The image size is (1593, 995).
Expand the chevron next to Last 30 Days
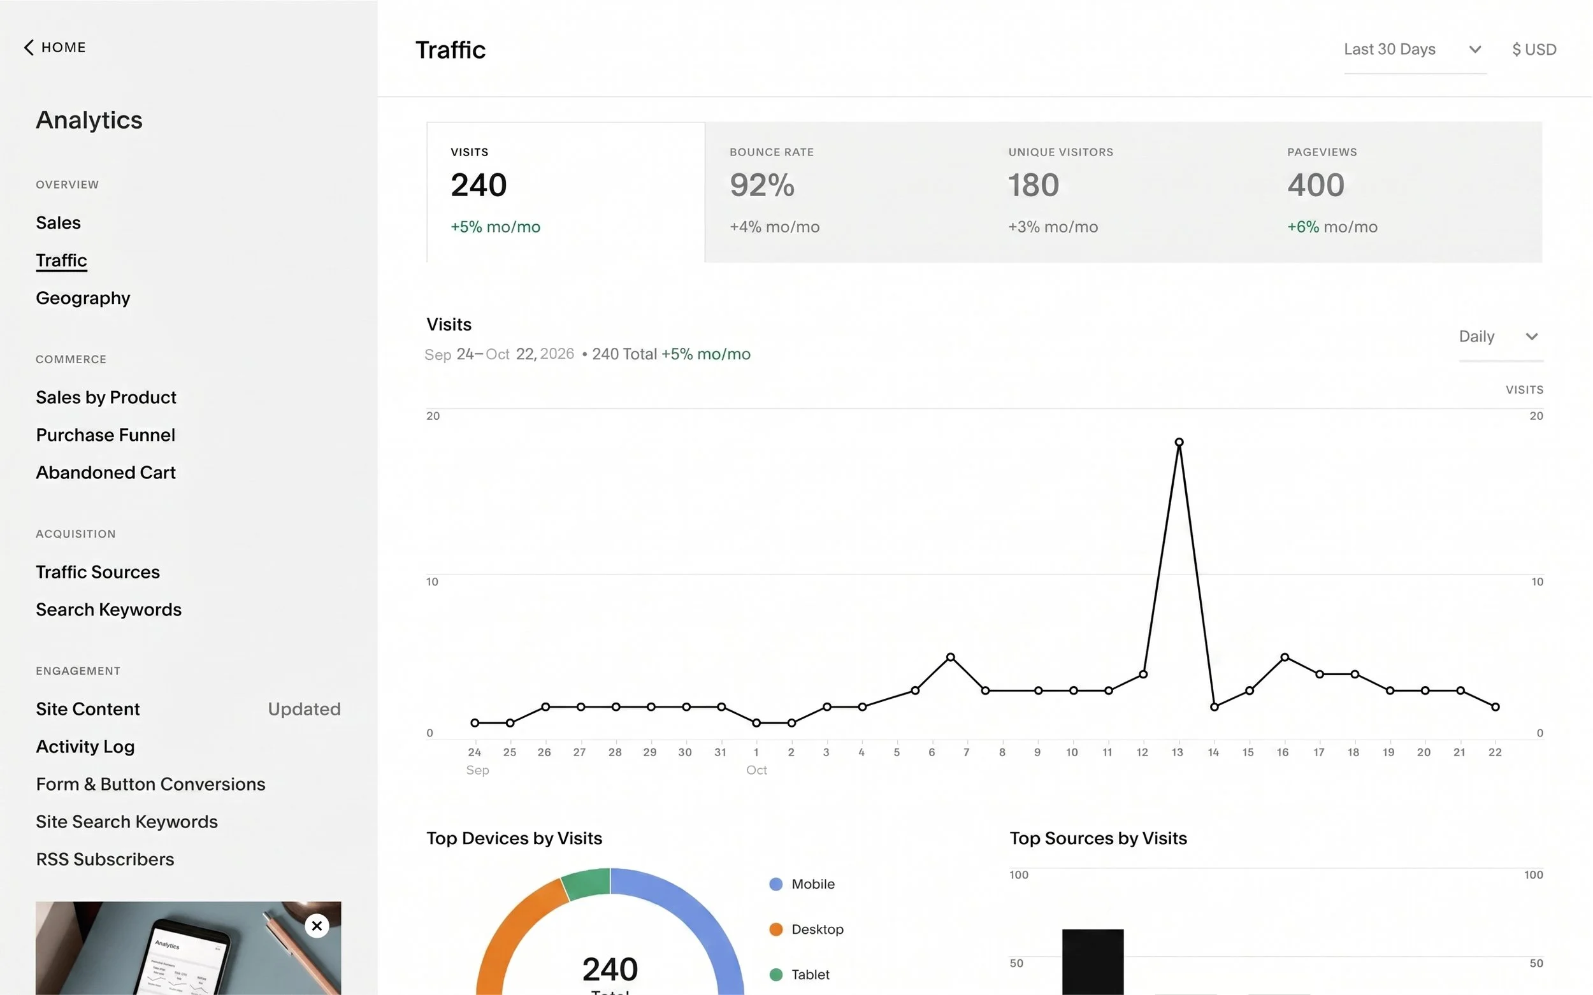[x=1475, y=48]
